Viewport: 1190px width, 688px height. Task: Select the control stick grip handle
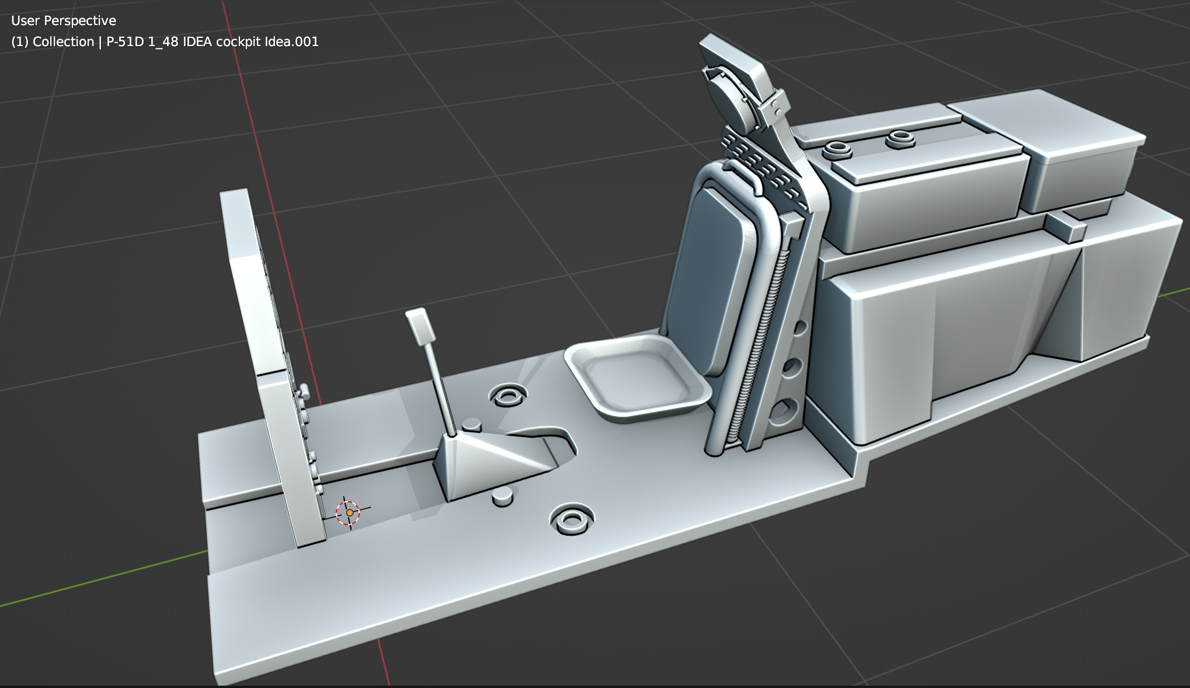420,327
